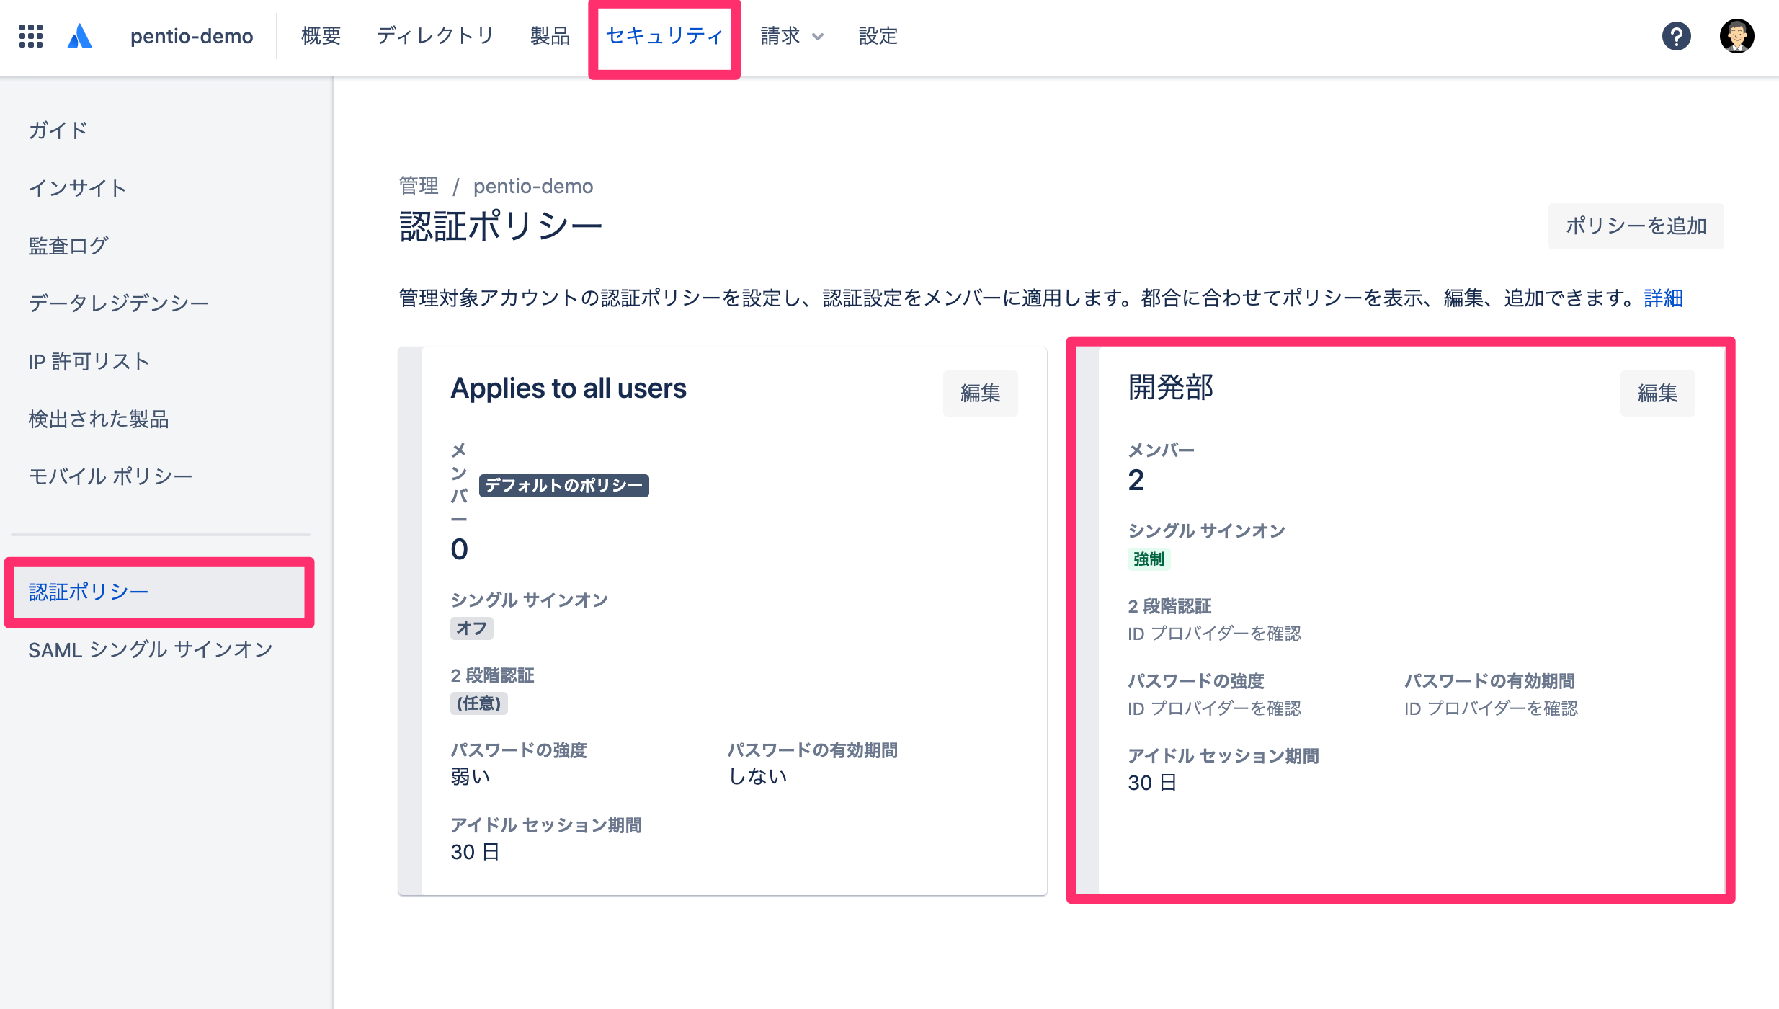The height and width of the screenshot is (1009, 1779).
Task: Open the 詳細 link
Action: (1663, 298)
